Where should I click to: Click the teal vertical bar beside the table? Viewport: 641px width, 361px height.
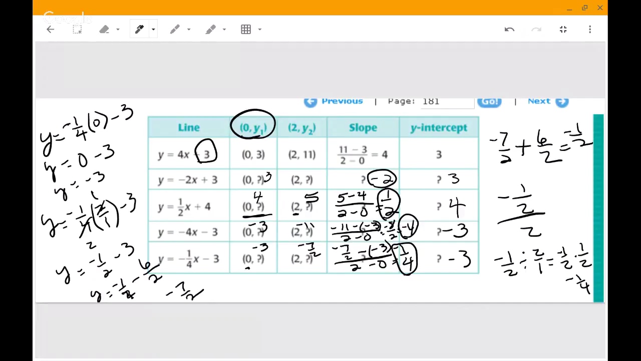tap(598, 208)
